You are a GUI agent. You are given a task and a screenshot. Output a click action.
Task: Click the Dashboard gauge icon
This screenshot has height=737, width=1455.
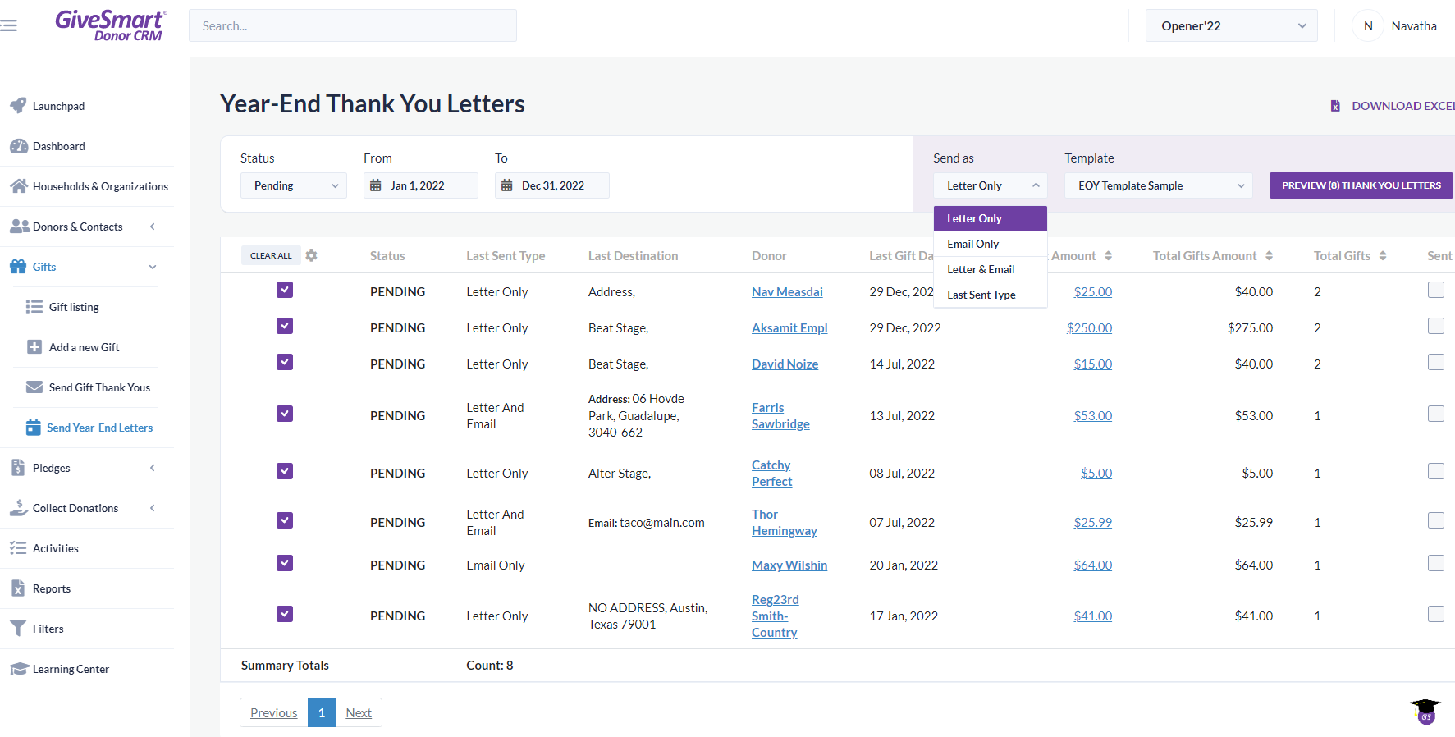(x=19, y=146)
